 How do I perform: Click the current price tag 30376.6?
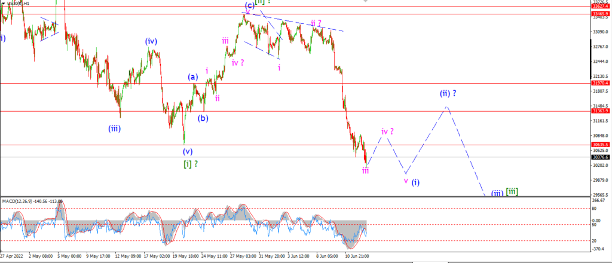pos(601,157)
